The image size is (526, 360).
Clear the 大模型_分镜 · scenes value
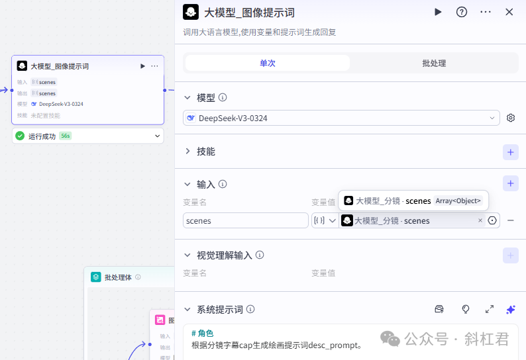coord(480,220)
